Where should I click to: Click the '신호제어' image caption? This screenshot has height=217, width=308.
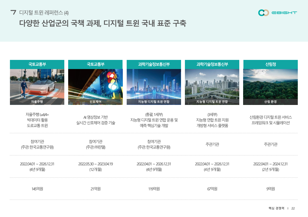95,102
